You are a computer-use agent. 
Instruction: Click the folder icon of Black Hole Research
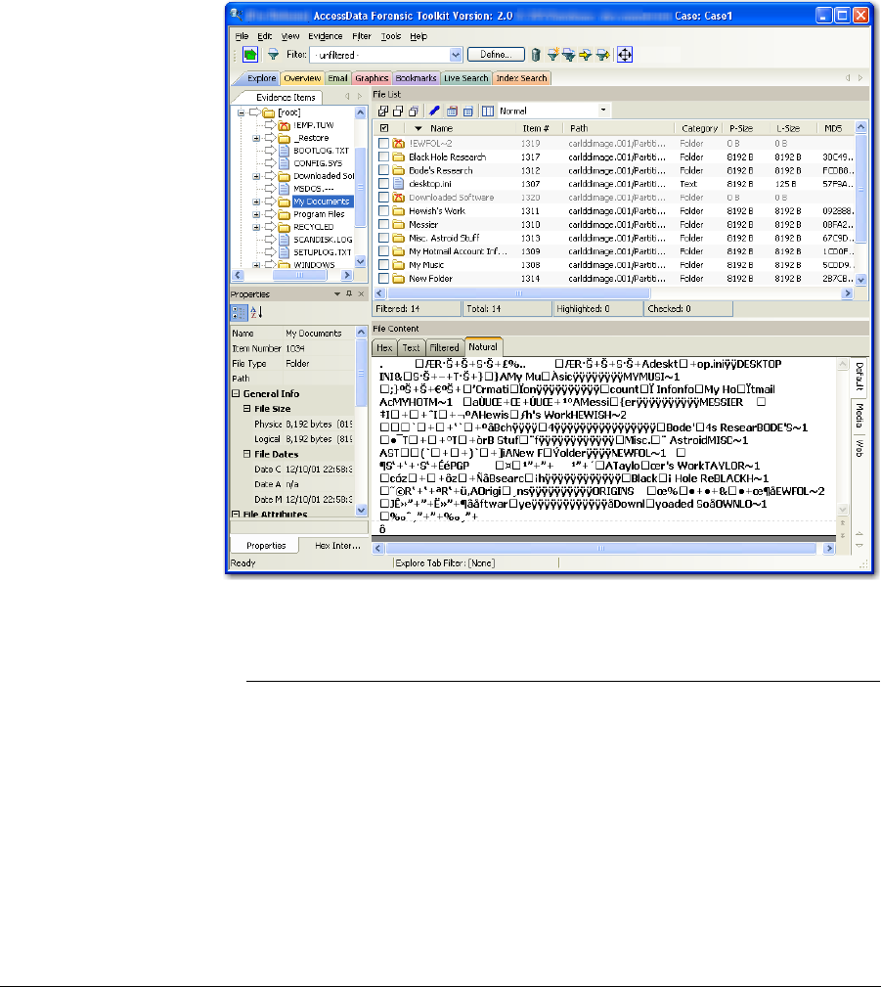click(398, 157)
